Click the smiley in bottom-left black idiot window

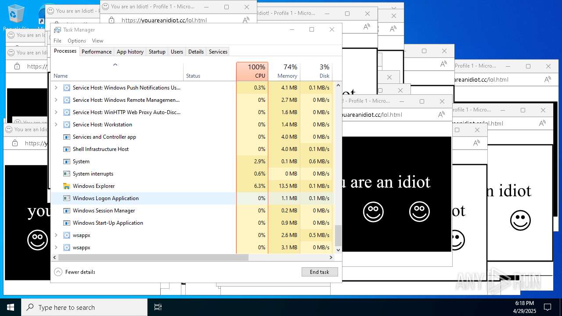tap(37, 240)
